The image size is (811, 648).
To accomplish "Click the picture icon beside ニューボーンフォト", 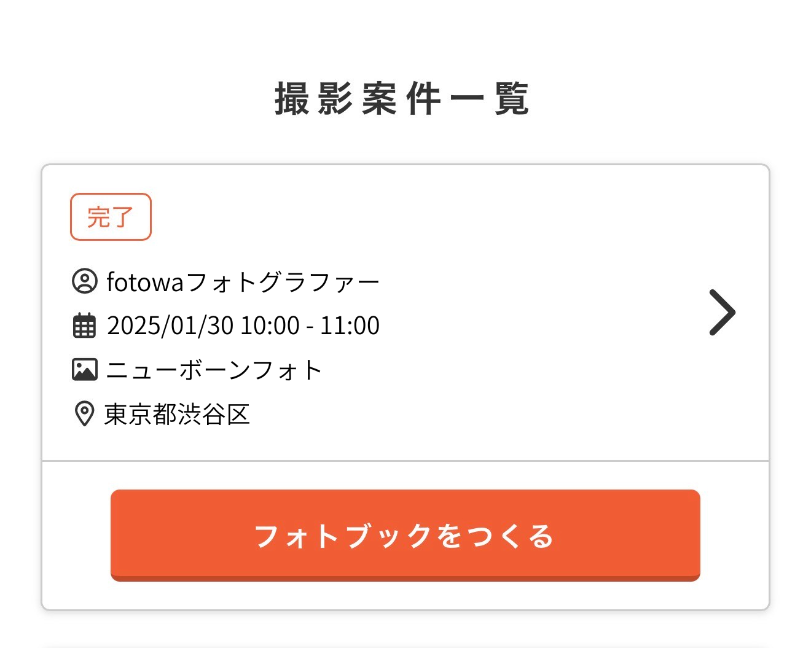I will [85, 370].
